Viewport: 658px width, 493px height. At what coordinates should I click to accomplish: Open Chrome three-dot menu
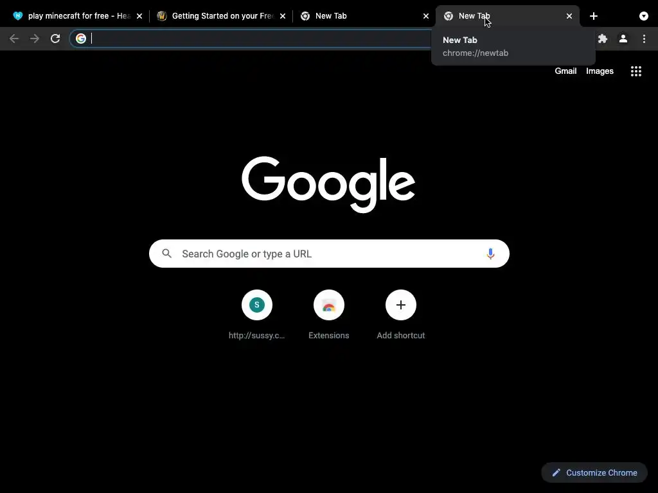click(x=644, y=39)
